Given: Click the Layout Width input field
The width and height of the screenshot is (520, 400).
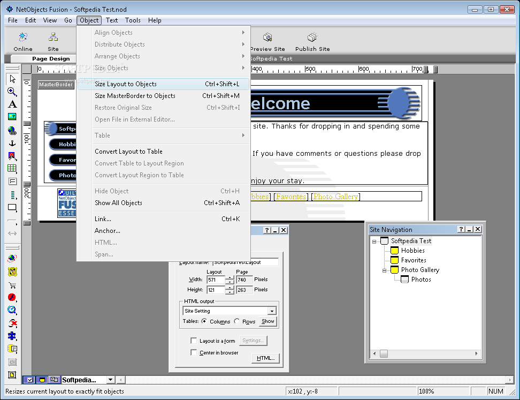Looking at the screenshot, I should tap(216, 280).
